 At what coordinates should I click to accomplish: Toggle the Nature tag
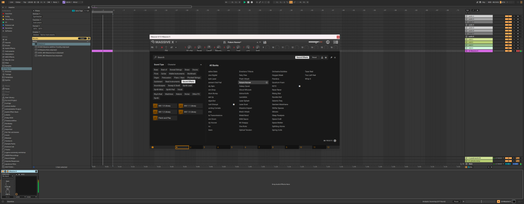tap(179, 94)
